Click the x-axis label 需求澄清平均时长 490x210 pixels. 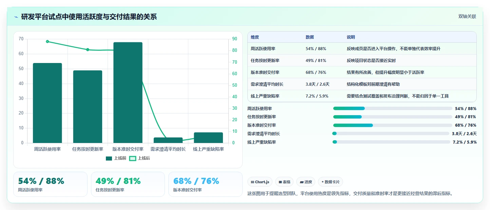[x=168, y=149]
